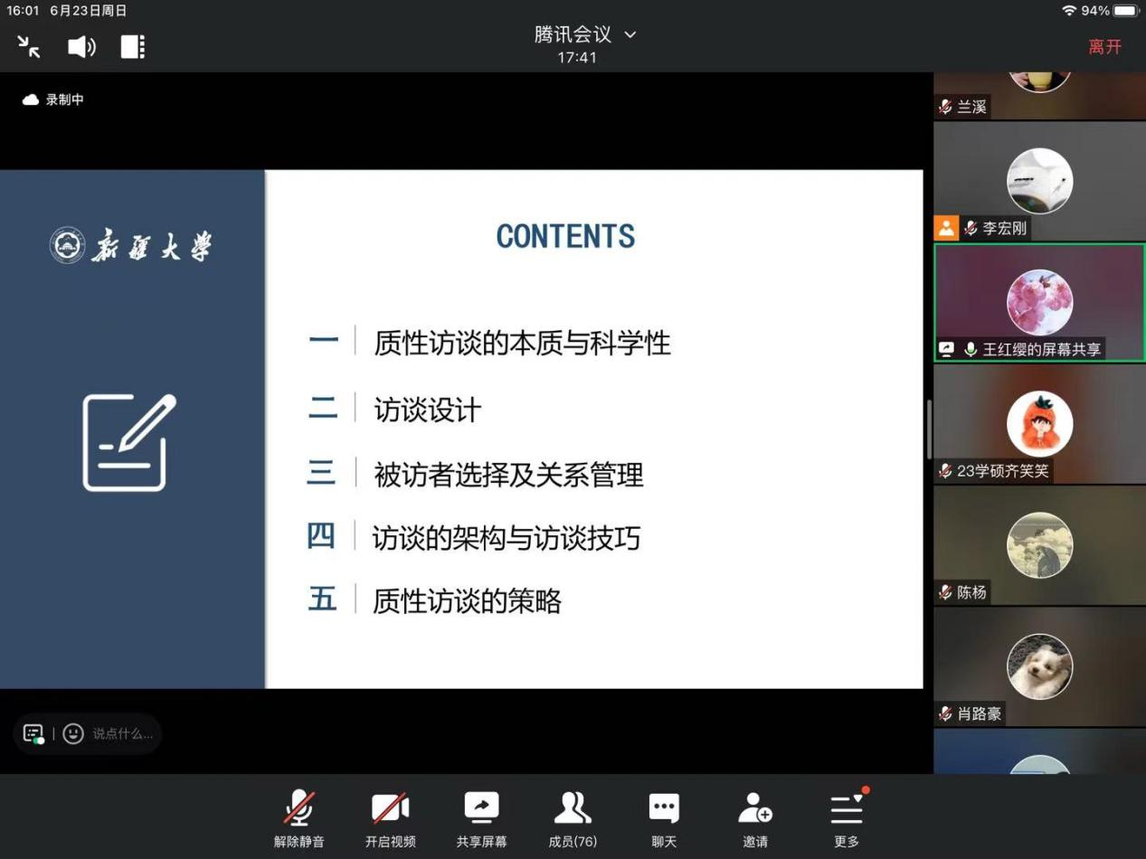
Task: Leave the meeting with 离开
Action: pyautogui.click(x=1104, y=47)
